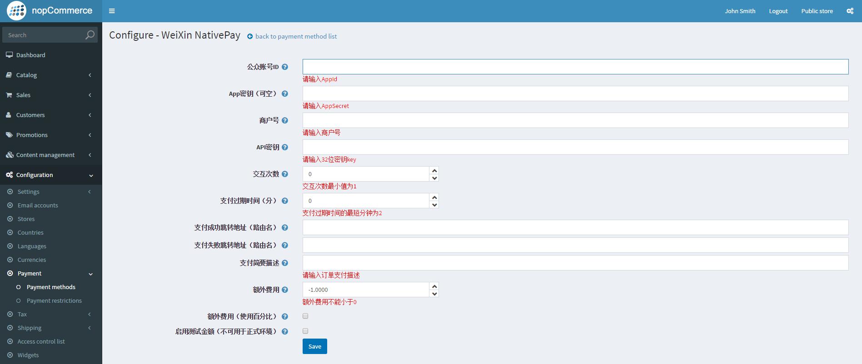Click the Customers user icon
Viewport: 862px width, 364px height.
pyautogui.click(x=9, y=115)
